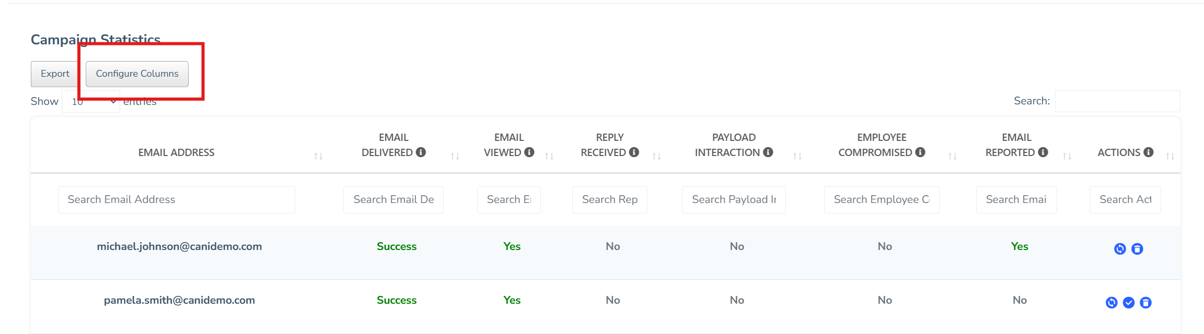Click the Search Email Address filter field
The image size is (1204, 334).
tap(176, 200)
